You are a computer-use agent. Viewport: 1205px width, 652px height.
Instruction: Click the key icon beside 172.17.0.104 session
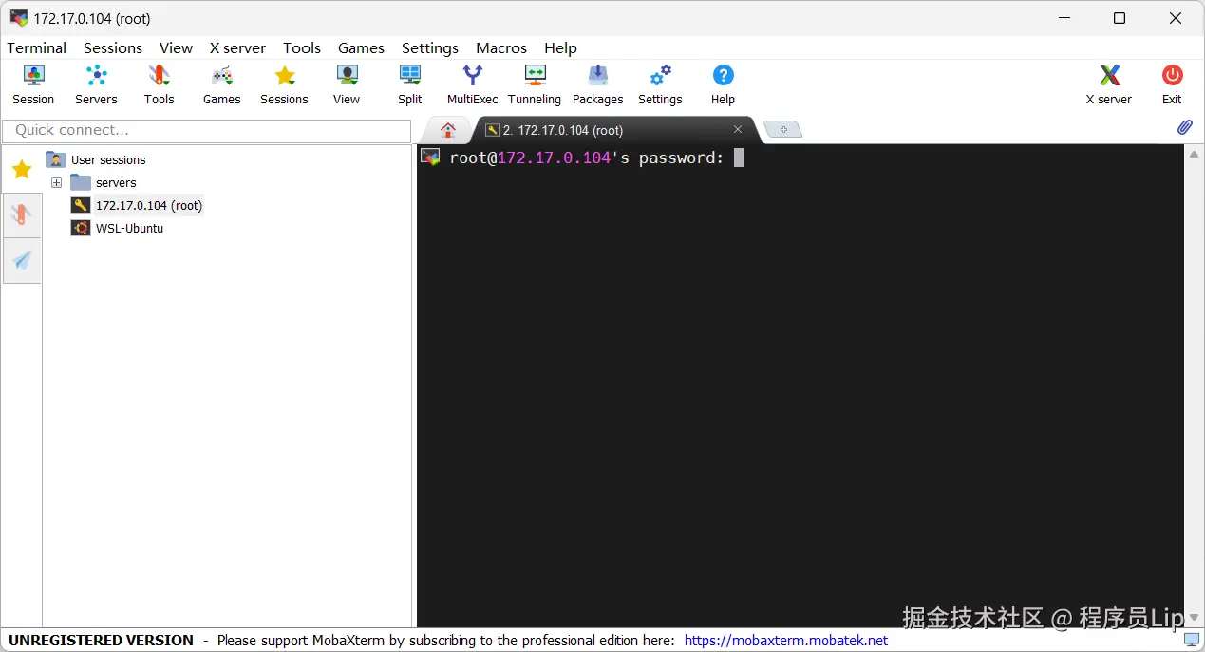coord(81,205)
